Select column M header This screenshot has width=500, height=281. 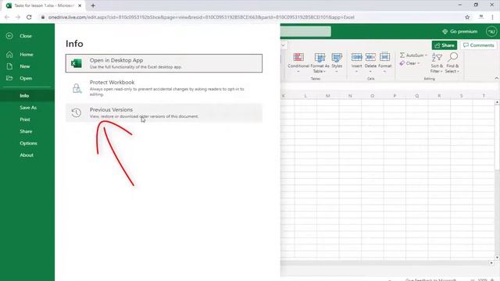pyautogui.click(x=327, y=95)
